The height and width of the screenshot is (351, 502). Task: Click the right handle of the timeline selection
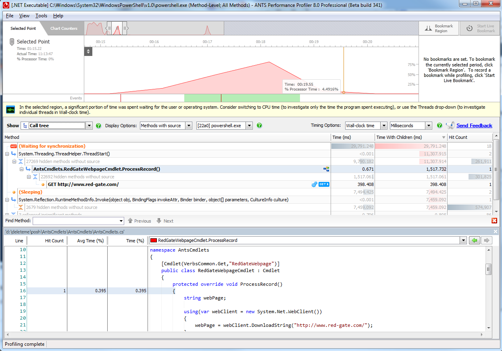click(x=125, y=28)
